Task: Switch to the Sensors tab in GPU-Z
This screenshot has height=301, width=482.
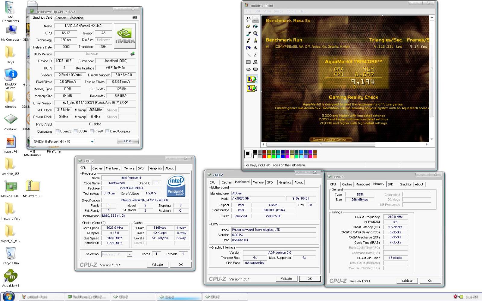Action: click(x=61, y=18)
